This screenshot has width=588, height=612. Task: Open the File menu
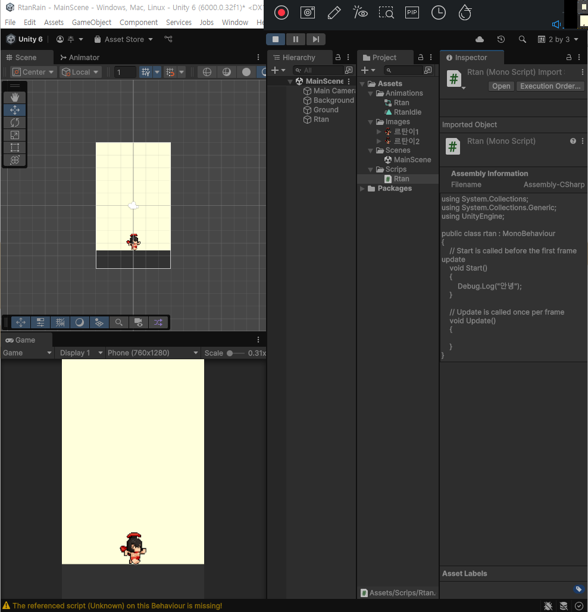[x=10, y=22]
